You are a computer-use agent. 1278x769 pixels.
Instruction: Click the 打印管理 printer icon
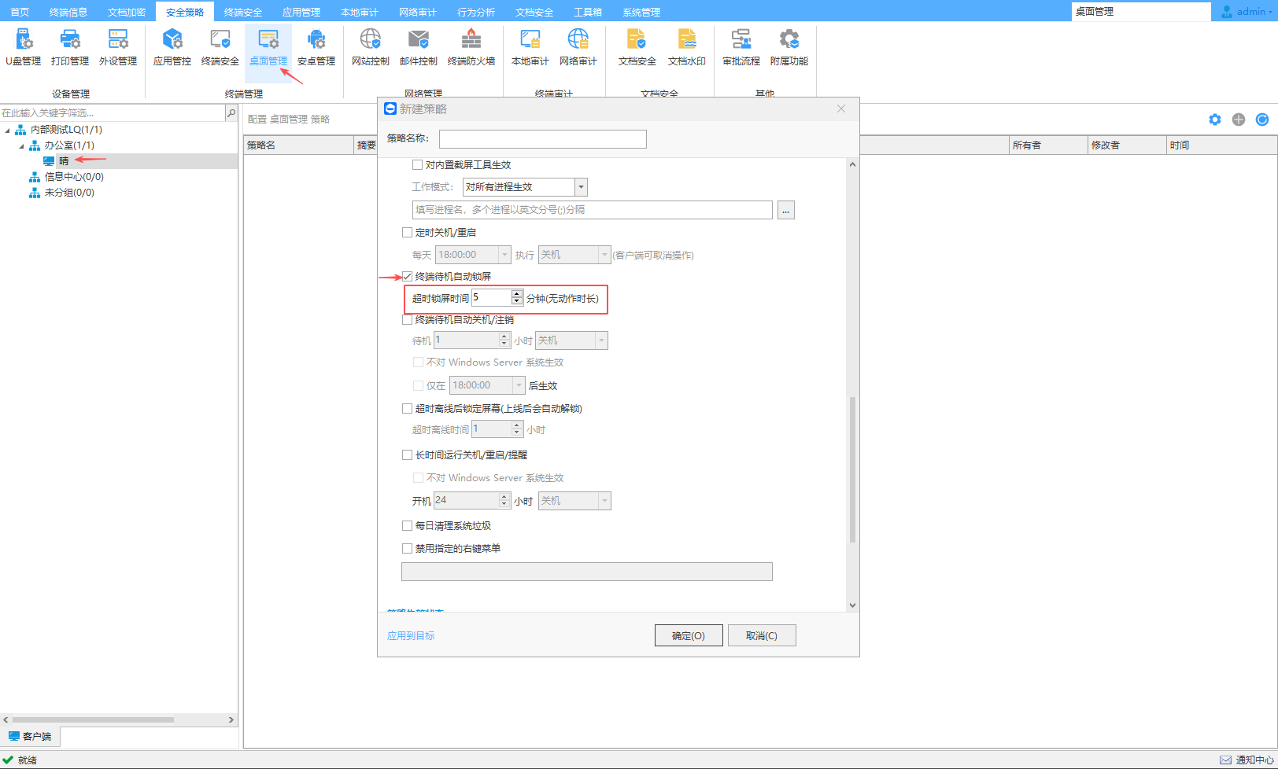coord(70,47)
